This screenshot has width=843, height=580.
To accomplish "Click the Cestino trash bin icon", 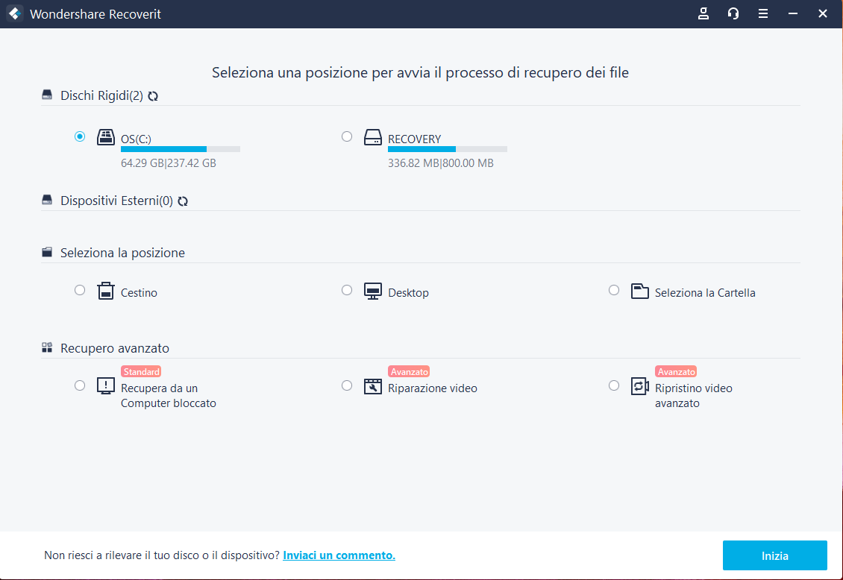I will pos(106,291).
